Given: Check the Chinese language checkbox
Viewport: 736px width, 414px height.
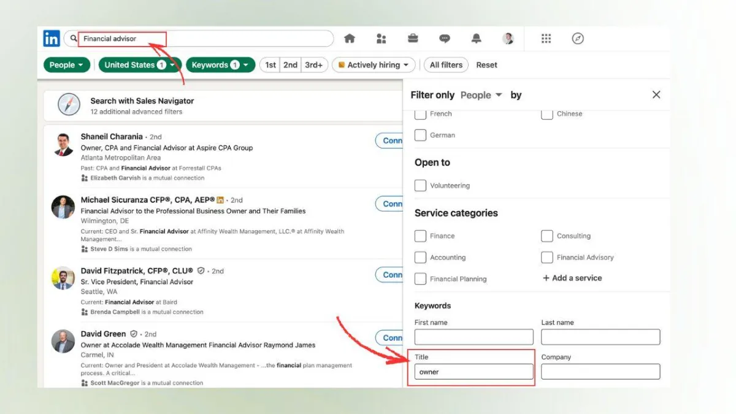Looking at the screenshot, I should coord(547,114).
